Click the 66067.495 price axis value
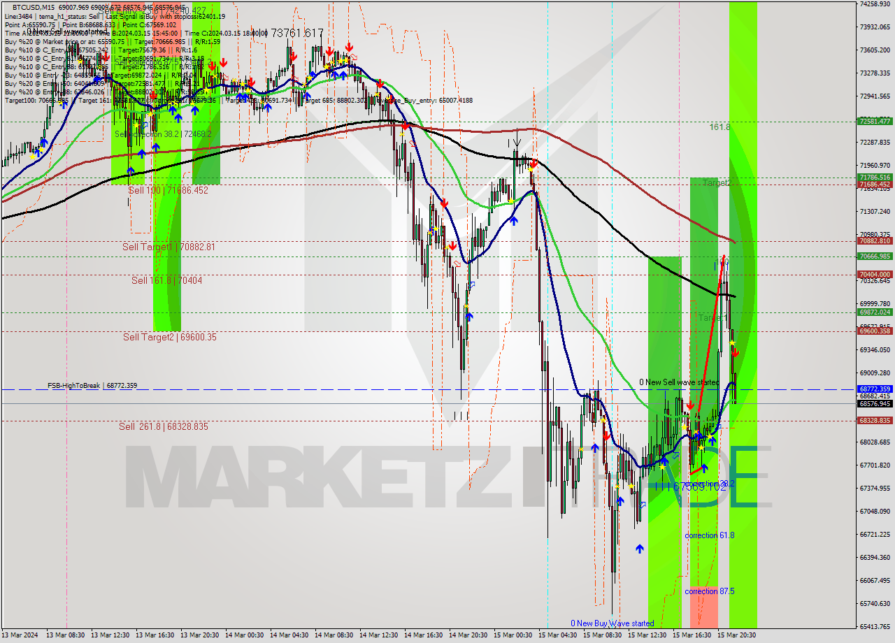895x643 pixels. pos(875,580)
